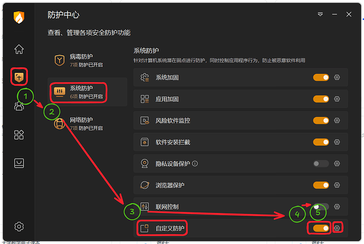This screenshot has width=364, height=244.
Task: Open the title bar dropdown menu
Action: pos(320,15)
